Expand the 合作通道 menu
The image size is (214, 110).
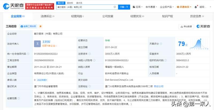(x=151, y=7)
